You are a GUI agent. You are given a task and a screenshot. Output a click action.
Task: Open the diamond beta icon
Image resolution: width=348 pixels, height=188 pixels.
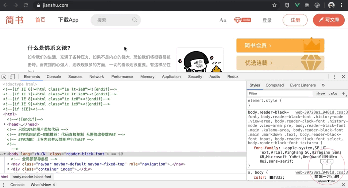[x=242, y=20]
